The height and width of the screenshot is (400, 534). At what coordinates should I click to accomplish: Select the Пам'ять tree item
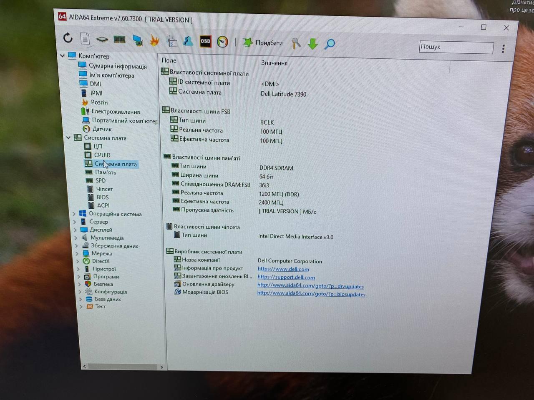[x=106, y=172]
